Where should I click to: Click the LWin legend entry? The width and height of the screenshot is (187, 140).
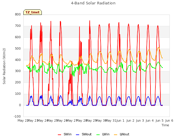pos(103,134)
